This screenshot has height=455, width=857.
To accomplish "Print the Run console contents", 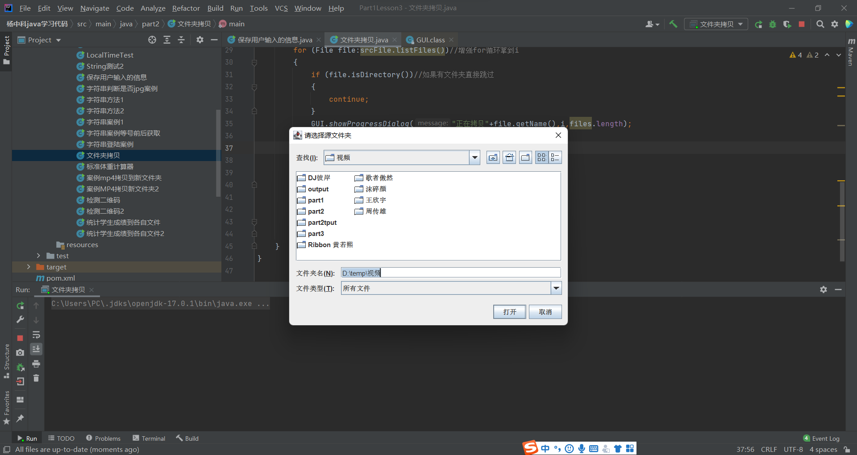I will [36, 364].
